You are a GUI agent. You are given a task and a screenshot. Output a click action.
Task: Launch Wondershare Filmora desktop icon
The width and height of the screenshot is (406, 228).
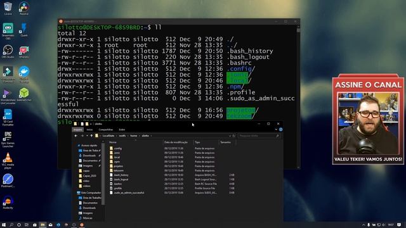pyautogui.click(x=8, y=75)
